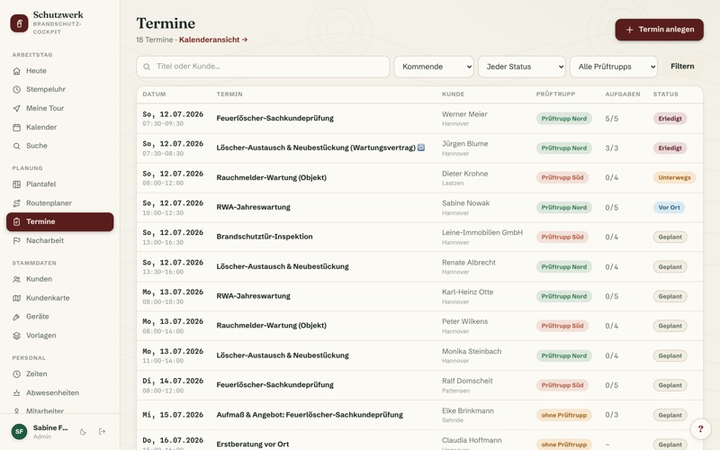Open Routenplaner via its route icon
The image size is (720, 450).
click(x=16, y=203)
